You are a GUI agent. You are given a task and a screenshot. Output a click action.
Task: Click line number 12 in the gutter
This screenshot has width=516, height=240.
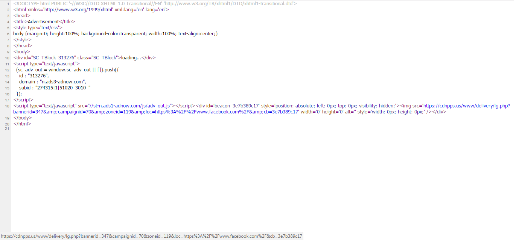[7, 70]
